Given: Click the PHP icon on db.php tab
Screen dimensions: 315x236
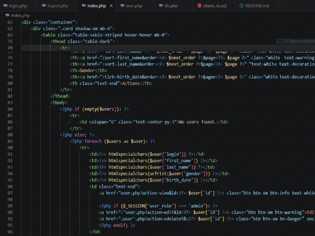Looking at the screenshot, I should tap(161, 6).
